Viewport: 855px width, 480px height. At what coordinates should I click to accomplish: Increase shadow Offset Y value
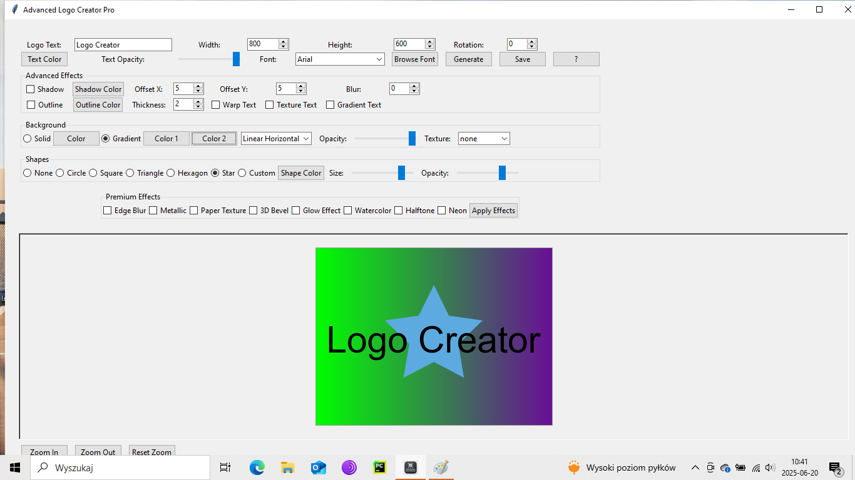[x=301, y=86]
